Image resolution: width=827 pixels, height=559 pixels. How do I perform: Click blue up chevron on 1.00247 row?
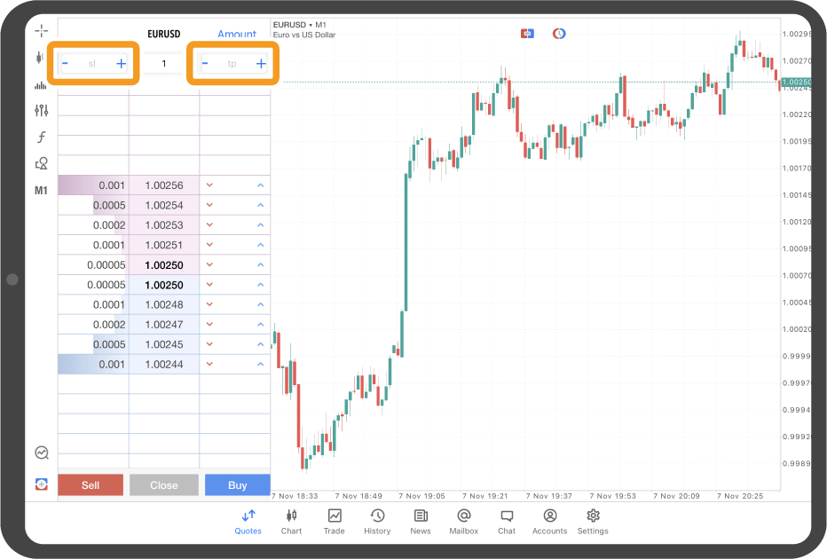coord(260,325)
